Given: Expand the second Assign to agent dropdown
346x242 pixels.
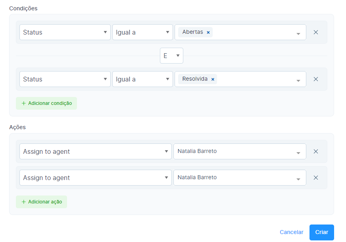Looking at the screenshot, I should click(x=95, y=178).
